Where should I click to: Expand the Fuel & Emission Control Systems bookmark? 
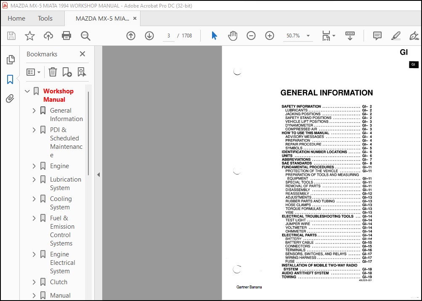coord(34,218)
